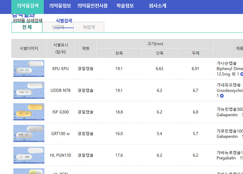
Task: Click Pregabalin ingredient text
Action: [x=226, y=158]
